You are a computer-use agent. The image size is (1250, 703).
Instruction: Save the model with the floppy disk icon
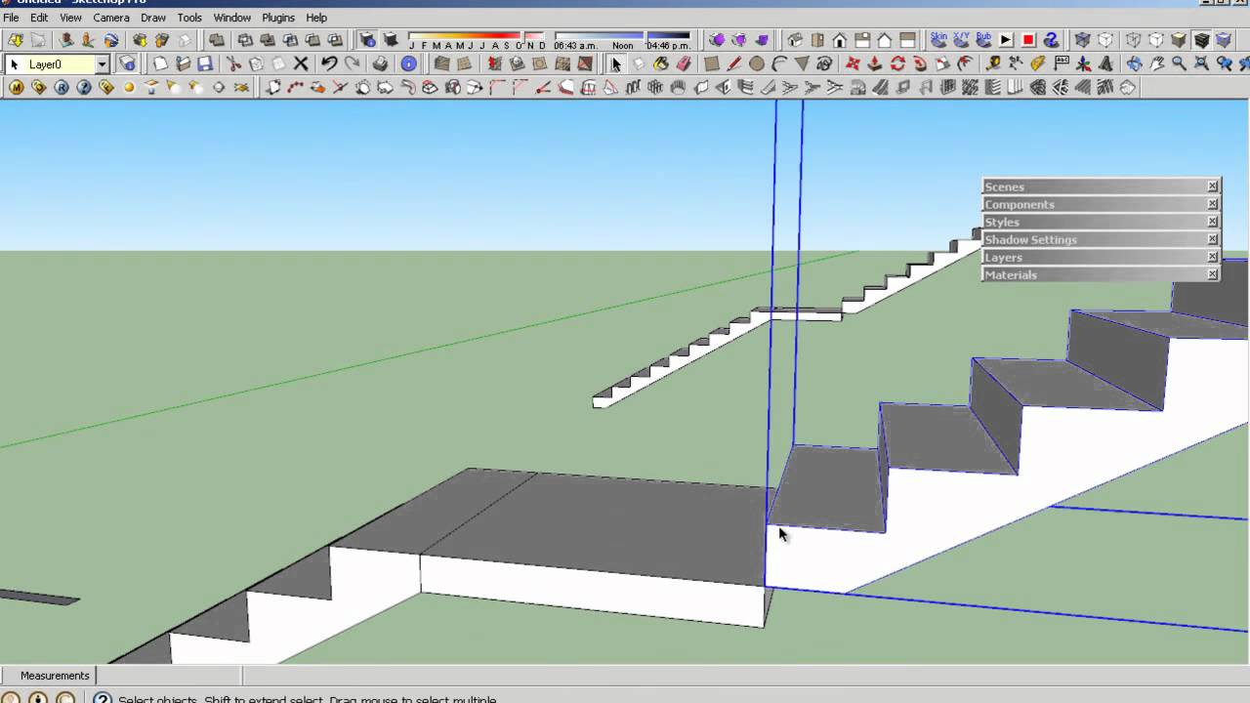pos(205,64)
